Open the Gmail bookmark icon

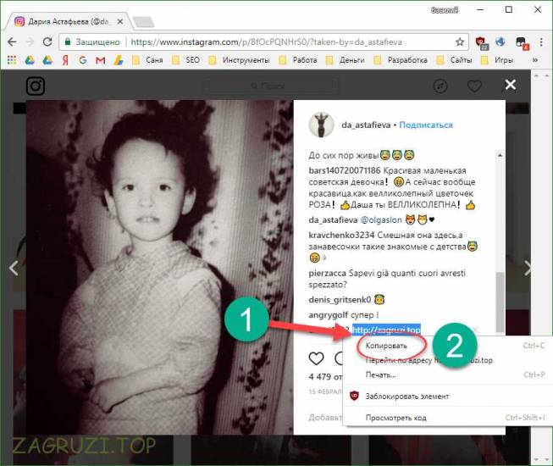[102, 60]
